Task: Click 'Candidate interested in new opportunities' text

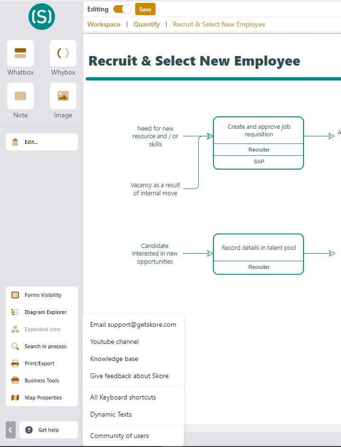Action: click(155, 254)
